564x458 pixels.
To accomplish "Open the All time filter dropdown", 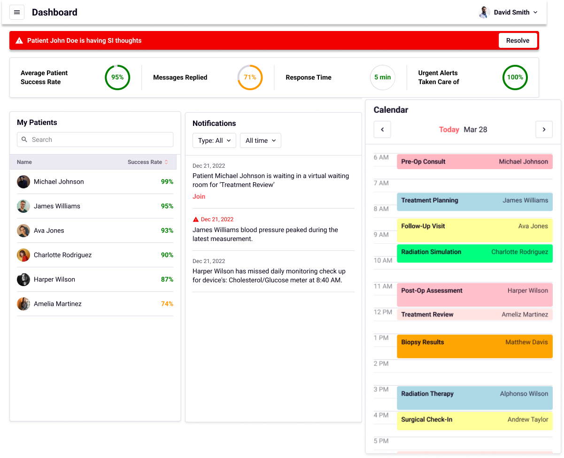I will tap(260, 140).
